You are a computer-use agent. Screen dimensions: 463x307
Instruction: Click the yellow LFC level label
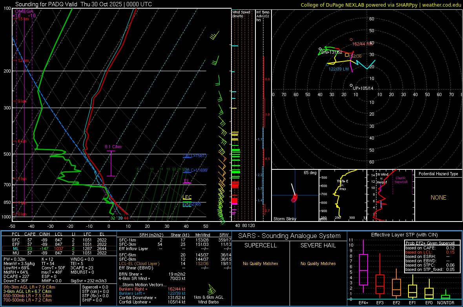(187, 197)
